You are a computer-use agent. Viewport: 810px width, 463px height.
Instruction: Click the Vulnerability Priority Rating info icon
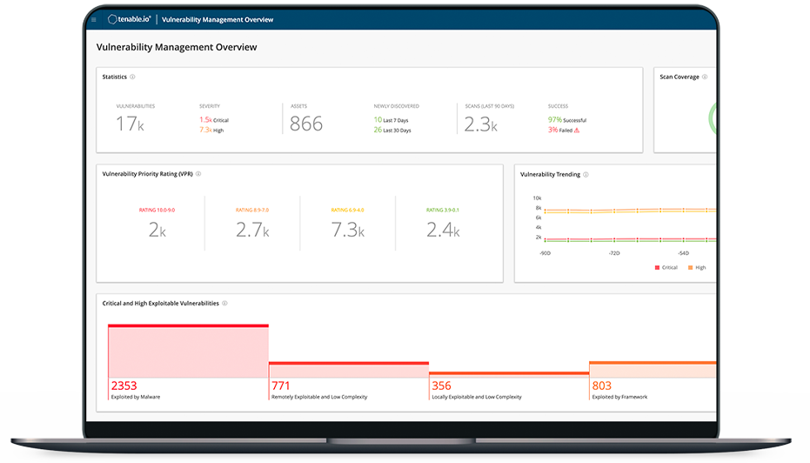point(198,174)
